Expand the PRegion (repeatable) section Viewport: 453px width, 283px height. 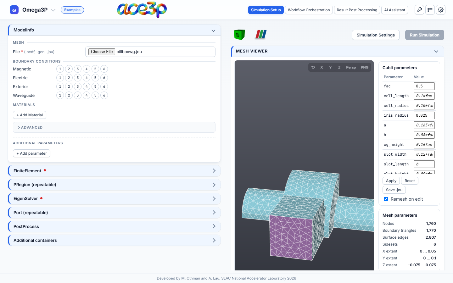(x=115, y=185)
